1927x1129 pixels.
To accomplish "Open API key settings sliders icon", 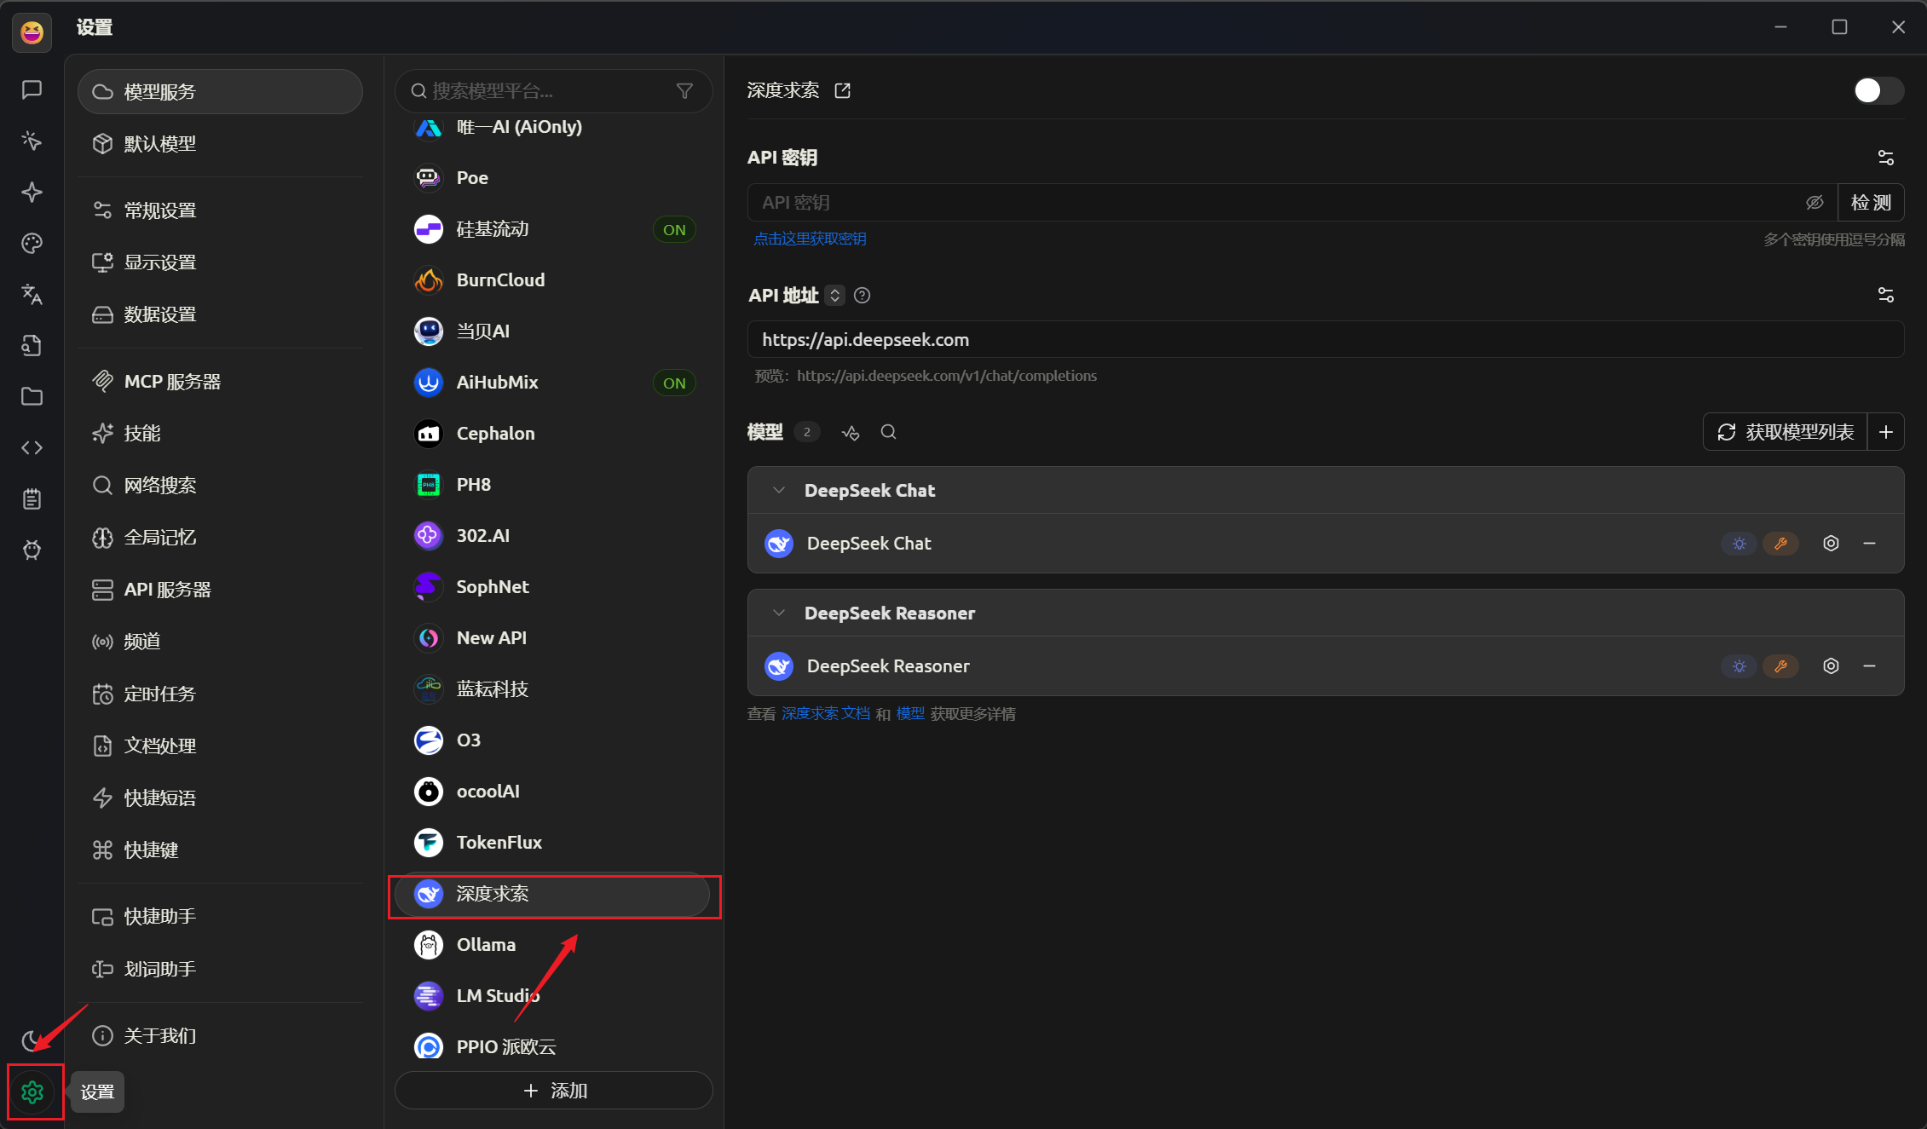I will (x=1885, y=158).
